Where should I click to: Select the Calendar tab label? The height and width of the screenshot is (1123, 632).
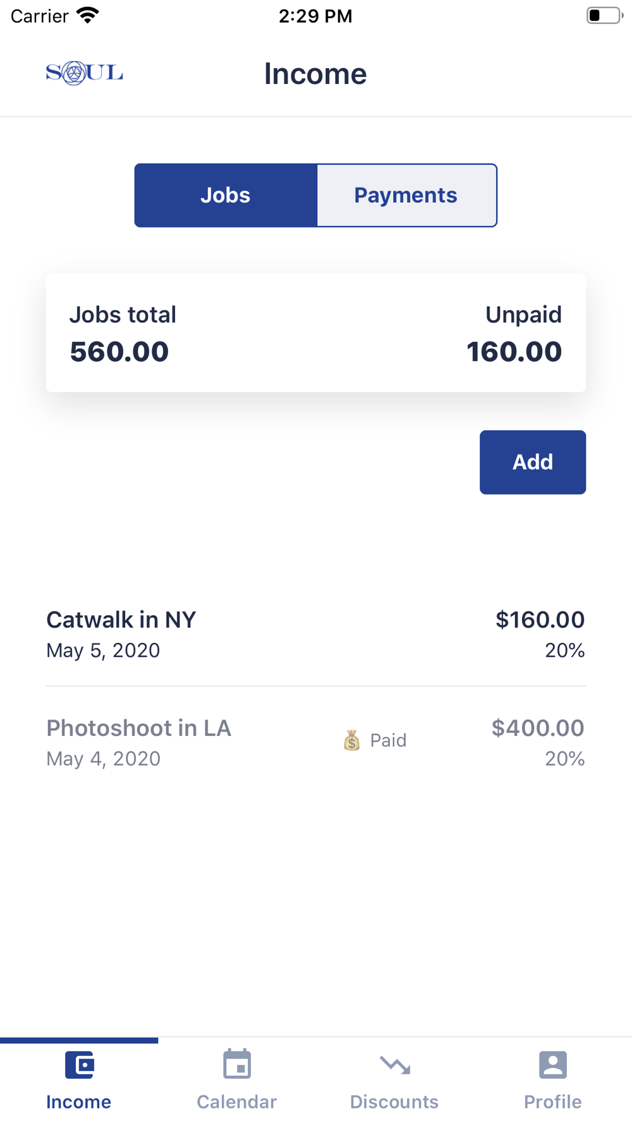tap(237, 1102)
